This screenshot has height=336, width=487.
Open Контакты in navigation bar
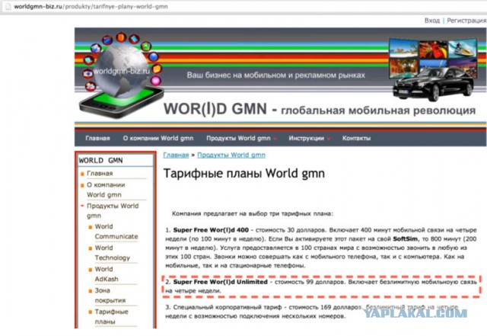coord(356,138)
